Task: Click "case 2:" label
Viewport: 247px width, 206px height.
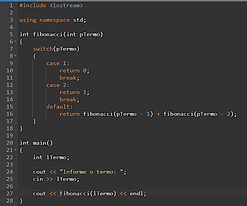Action: (57, 85)
